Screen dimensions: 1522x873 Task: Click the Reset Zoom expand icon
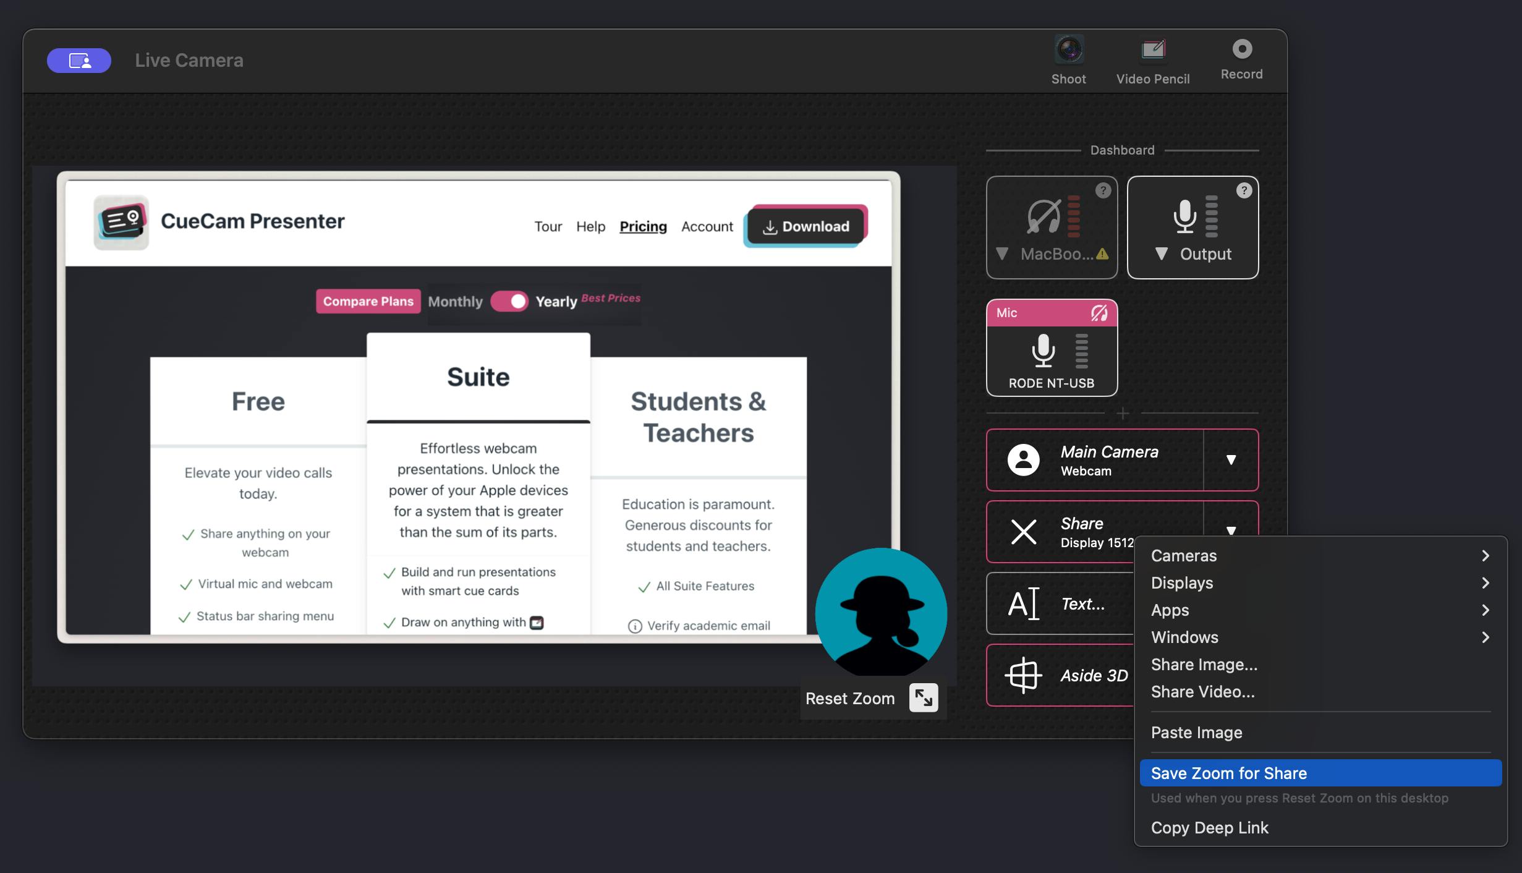(x=924, y=698)
